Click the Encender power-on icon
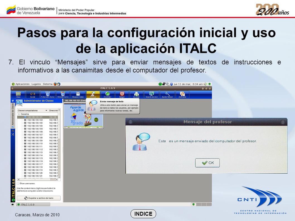295x221 pixels. click(107, 94)
